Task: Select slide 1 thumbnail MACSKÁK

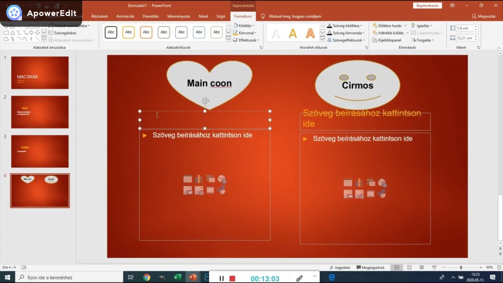Action: coord(40,72)
